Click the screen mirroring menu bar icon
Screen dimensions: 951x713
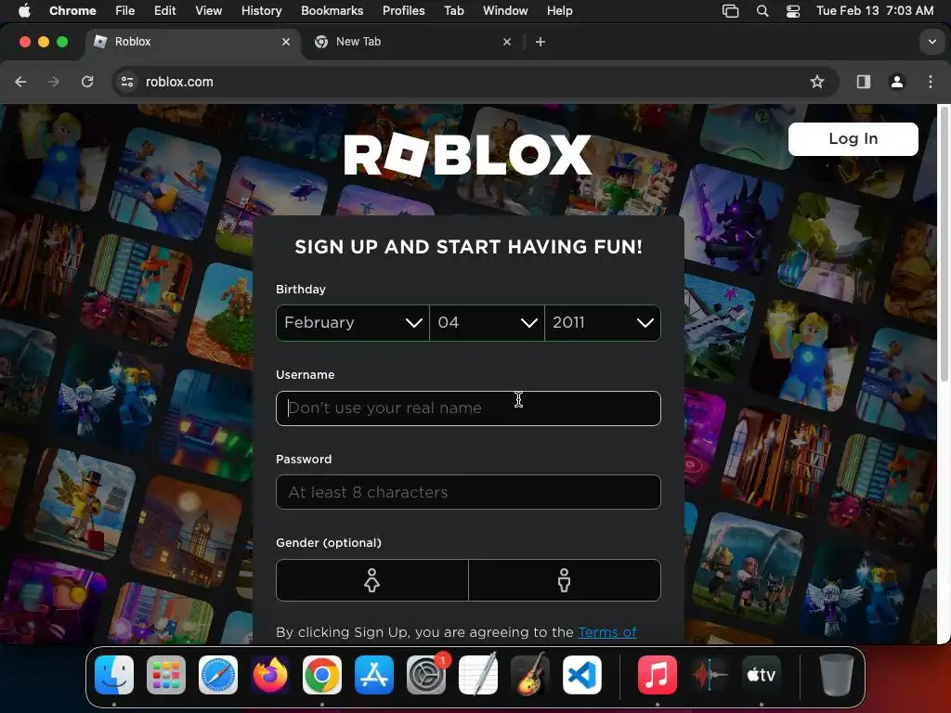[x=730, y=11]
